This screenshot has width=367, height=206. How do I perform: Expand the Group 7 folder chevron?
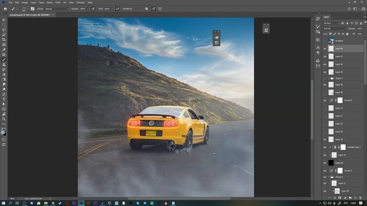pyautogui.click(x=329, y=78)
